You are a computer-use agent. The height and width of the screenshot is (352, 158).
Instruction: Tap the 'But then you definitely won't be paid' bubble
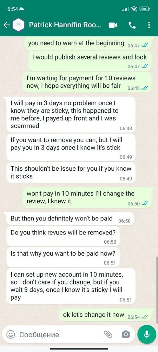pyautogui.click(x=70, y=219)
